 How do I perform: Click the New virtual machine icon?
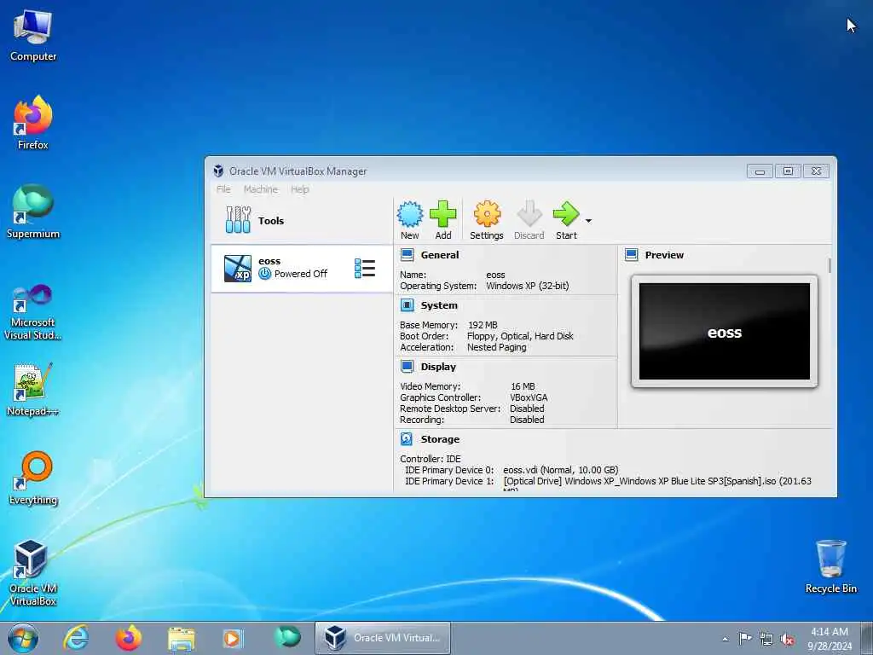(410, 214)
